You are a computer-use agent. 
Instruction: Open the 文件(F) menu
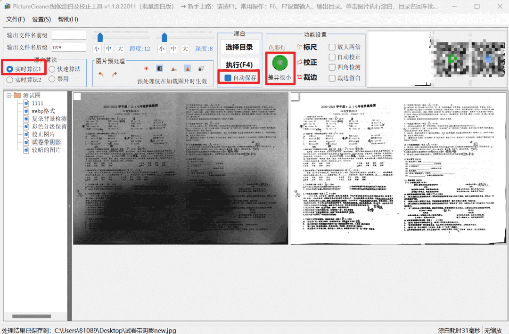coord(16,19)
